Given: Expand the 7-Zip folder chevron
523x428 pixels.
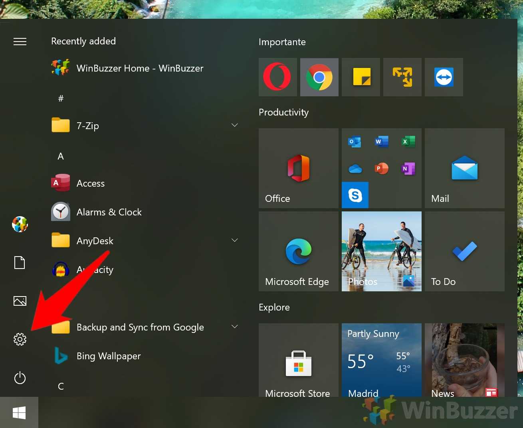Looking at the screenshot, I should (235, 125).
